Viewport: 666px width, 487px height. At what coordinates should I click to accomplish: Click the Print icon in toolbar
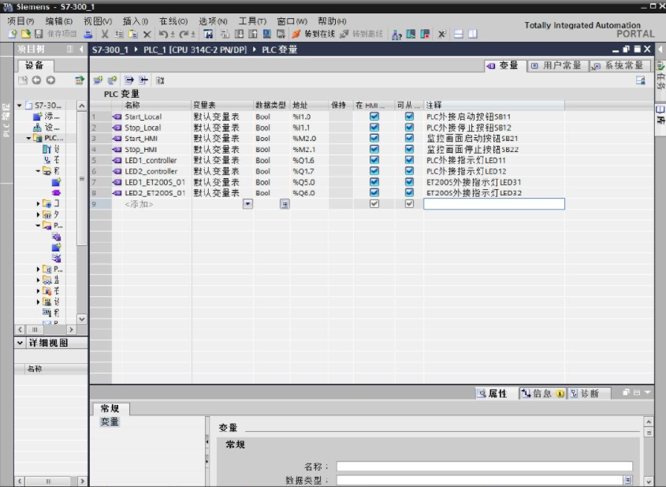pos(88,34)
